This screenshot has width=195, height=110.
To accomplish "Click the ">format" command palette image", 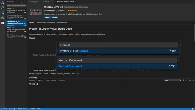I will [119, 48].
